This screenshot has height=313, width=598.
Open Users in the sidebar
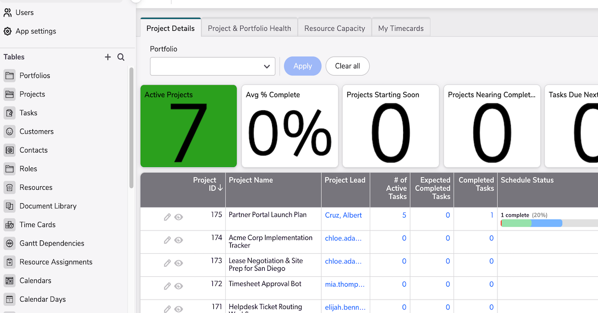24,12
